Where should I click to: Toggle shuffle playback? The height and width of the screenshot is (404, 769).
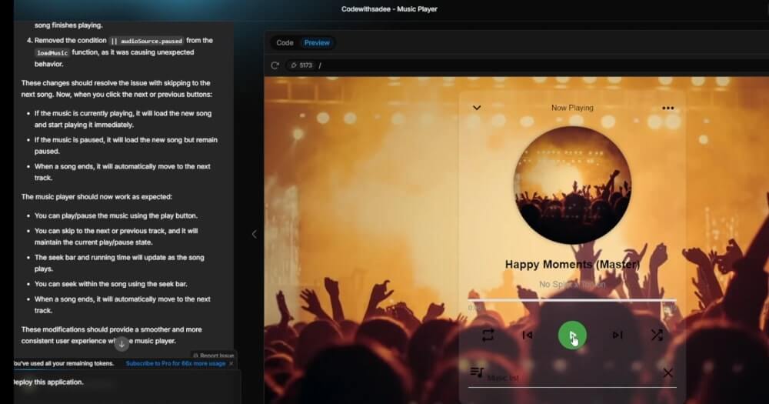657,335
